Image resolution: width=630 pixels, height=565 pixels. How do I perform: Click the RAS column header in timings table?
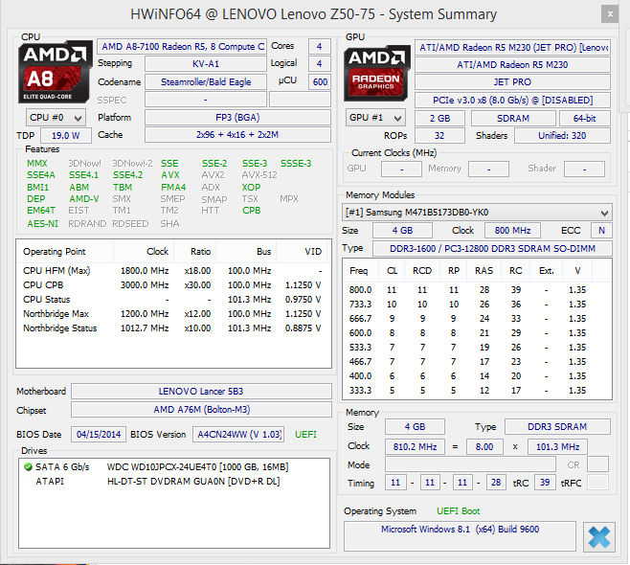pyautogui.click(x=484, y=271)
